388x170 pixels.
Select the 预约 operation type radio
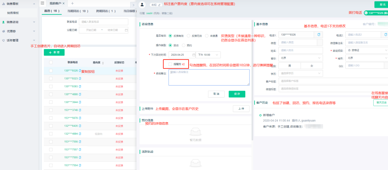coord(183,45)
